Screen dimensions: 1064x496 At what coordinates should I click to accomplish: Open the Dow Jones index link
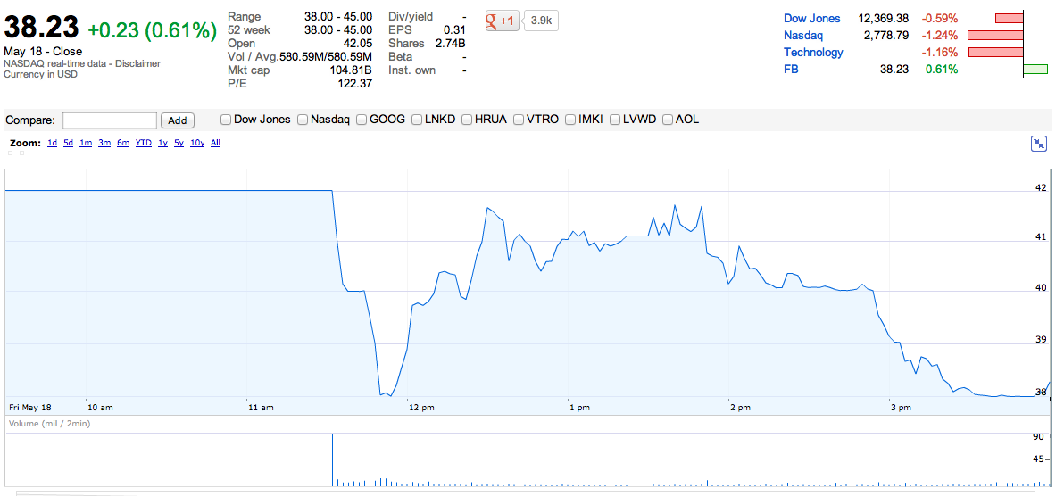(811, 19)
